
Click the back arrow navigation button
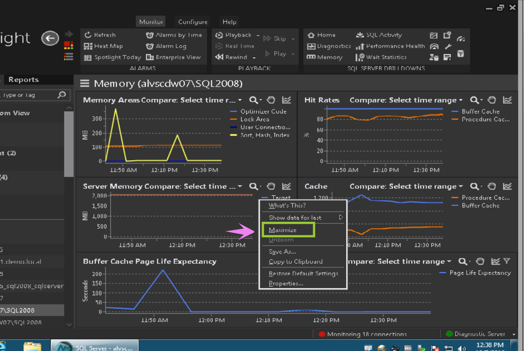[x=50, y=38]
